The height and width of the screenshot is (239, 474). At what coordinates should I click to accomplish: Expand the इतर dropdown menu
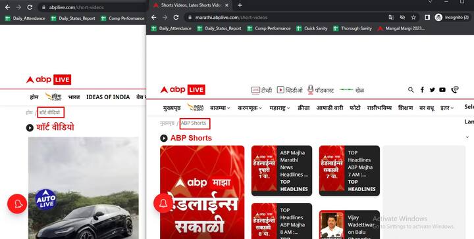pyautogui.click(x=447, y=108)
